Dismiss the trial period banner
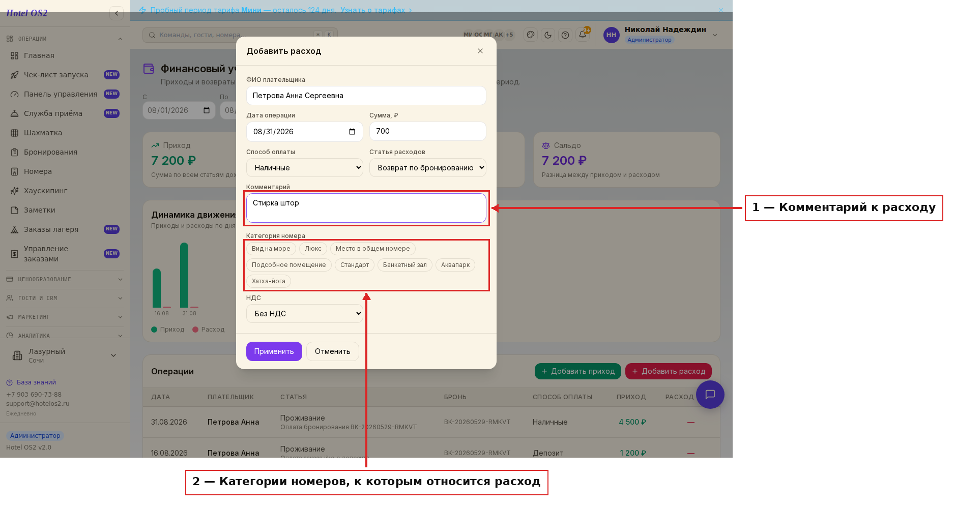This screenshot has height=507, width=955. [721, 10]
